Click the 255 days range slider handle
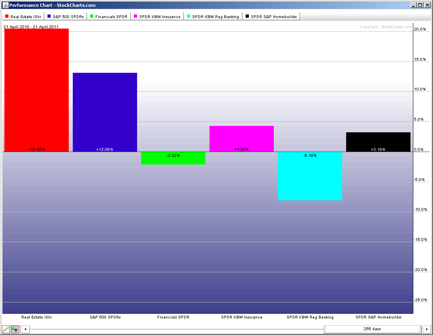Viewport: 433px width, 335px height. coord(373,329)
